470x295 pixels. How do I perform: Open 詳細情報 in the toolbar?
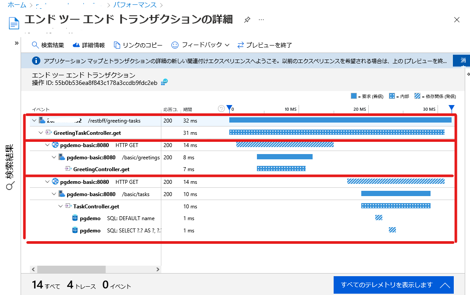pos(89,45)
